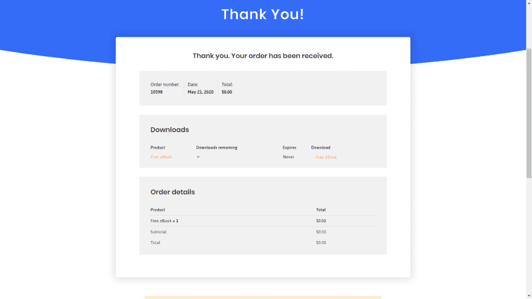Click the Downloads section heading
The image size is (532, 299).
[x=169, y=130]
